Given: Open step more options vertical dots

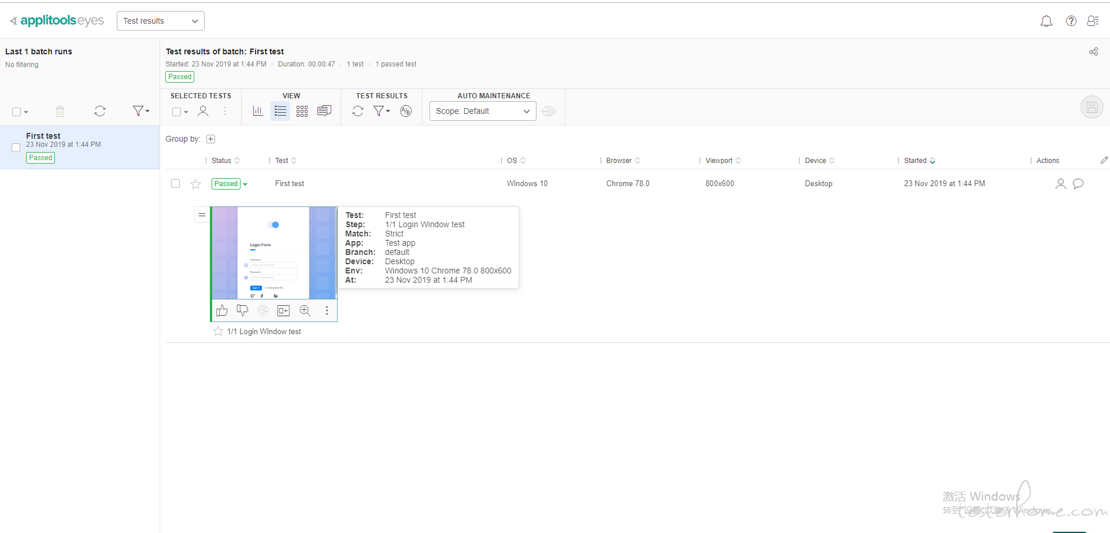Looking at the screenshot, I should coord(327,310).
